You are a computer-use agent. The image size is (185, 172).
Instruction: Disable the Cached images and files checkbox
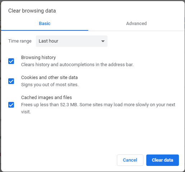pos(11,105)
